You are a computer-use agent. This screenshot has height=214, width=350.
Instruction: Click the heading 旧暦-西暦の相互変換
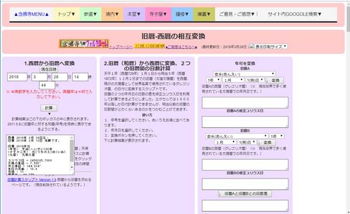pyautogui.click(x=173, y=36)
